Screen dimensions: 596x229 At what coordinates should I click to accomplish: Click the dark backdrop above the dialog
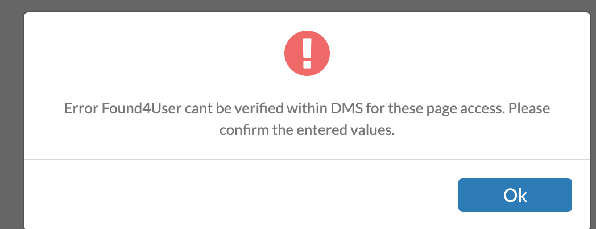(x=298, y=5)
